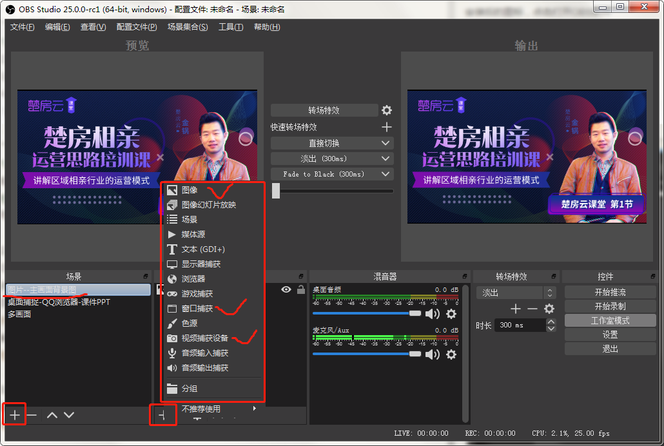Adjust transition T-bar slider handle
This screenshot has height=446, width=664.
tap(276, 191)
